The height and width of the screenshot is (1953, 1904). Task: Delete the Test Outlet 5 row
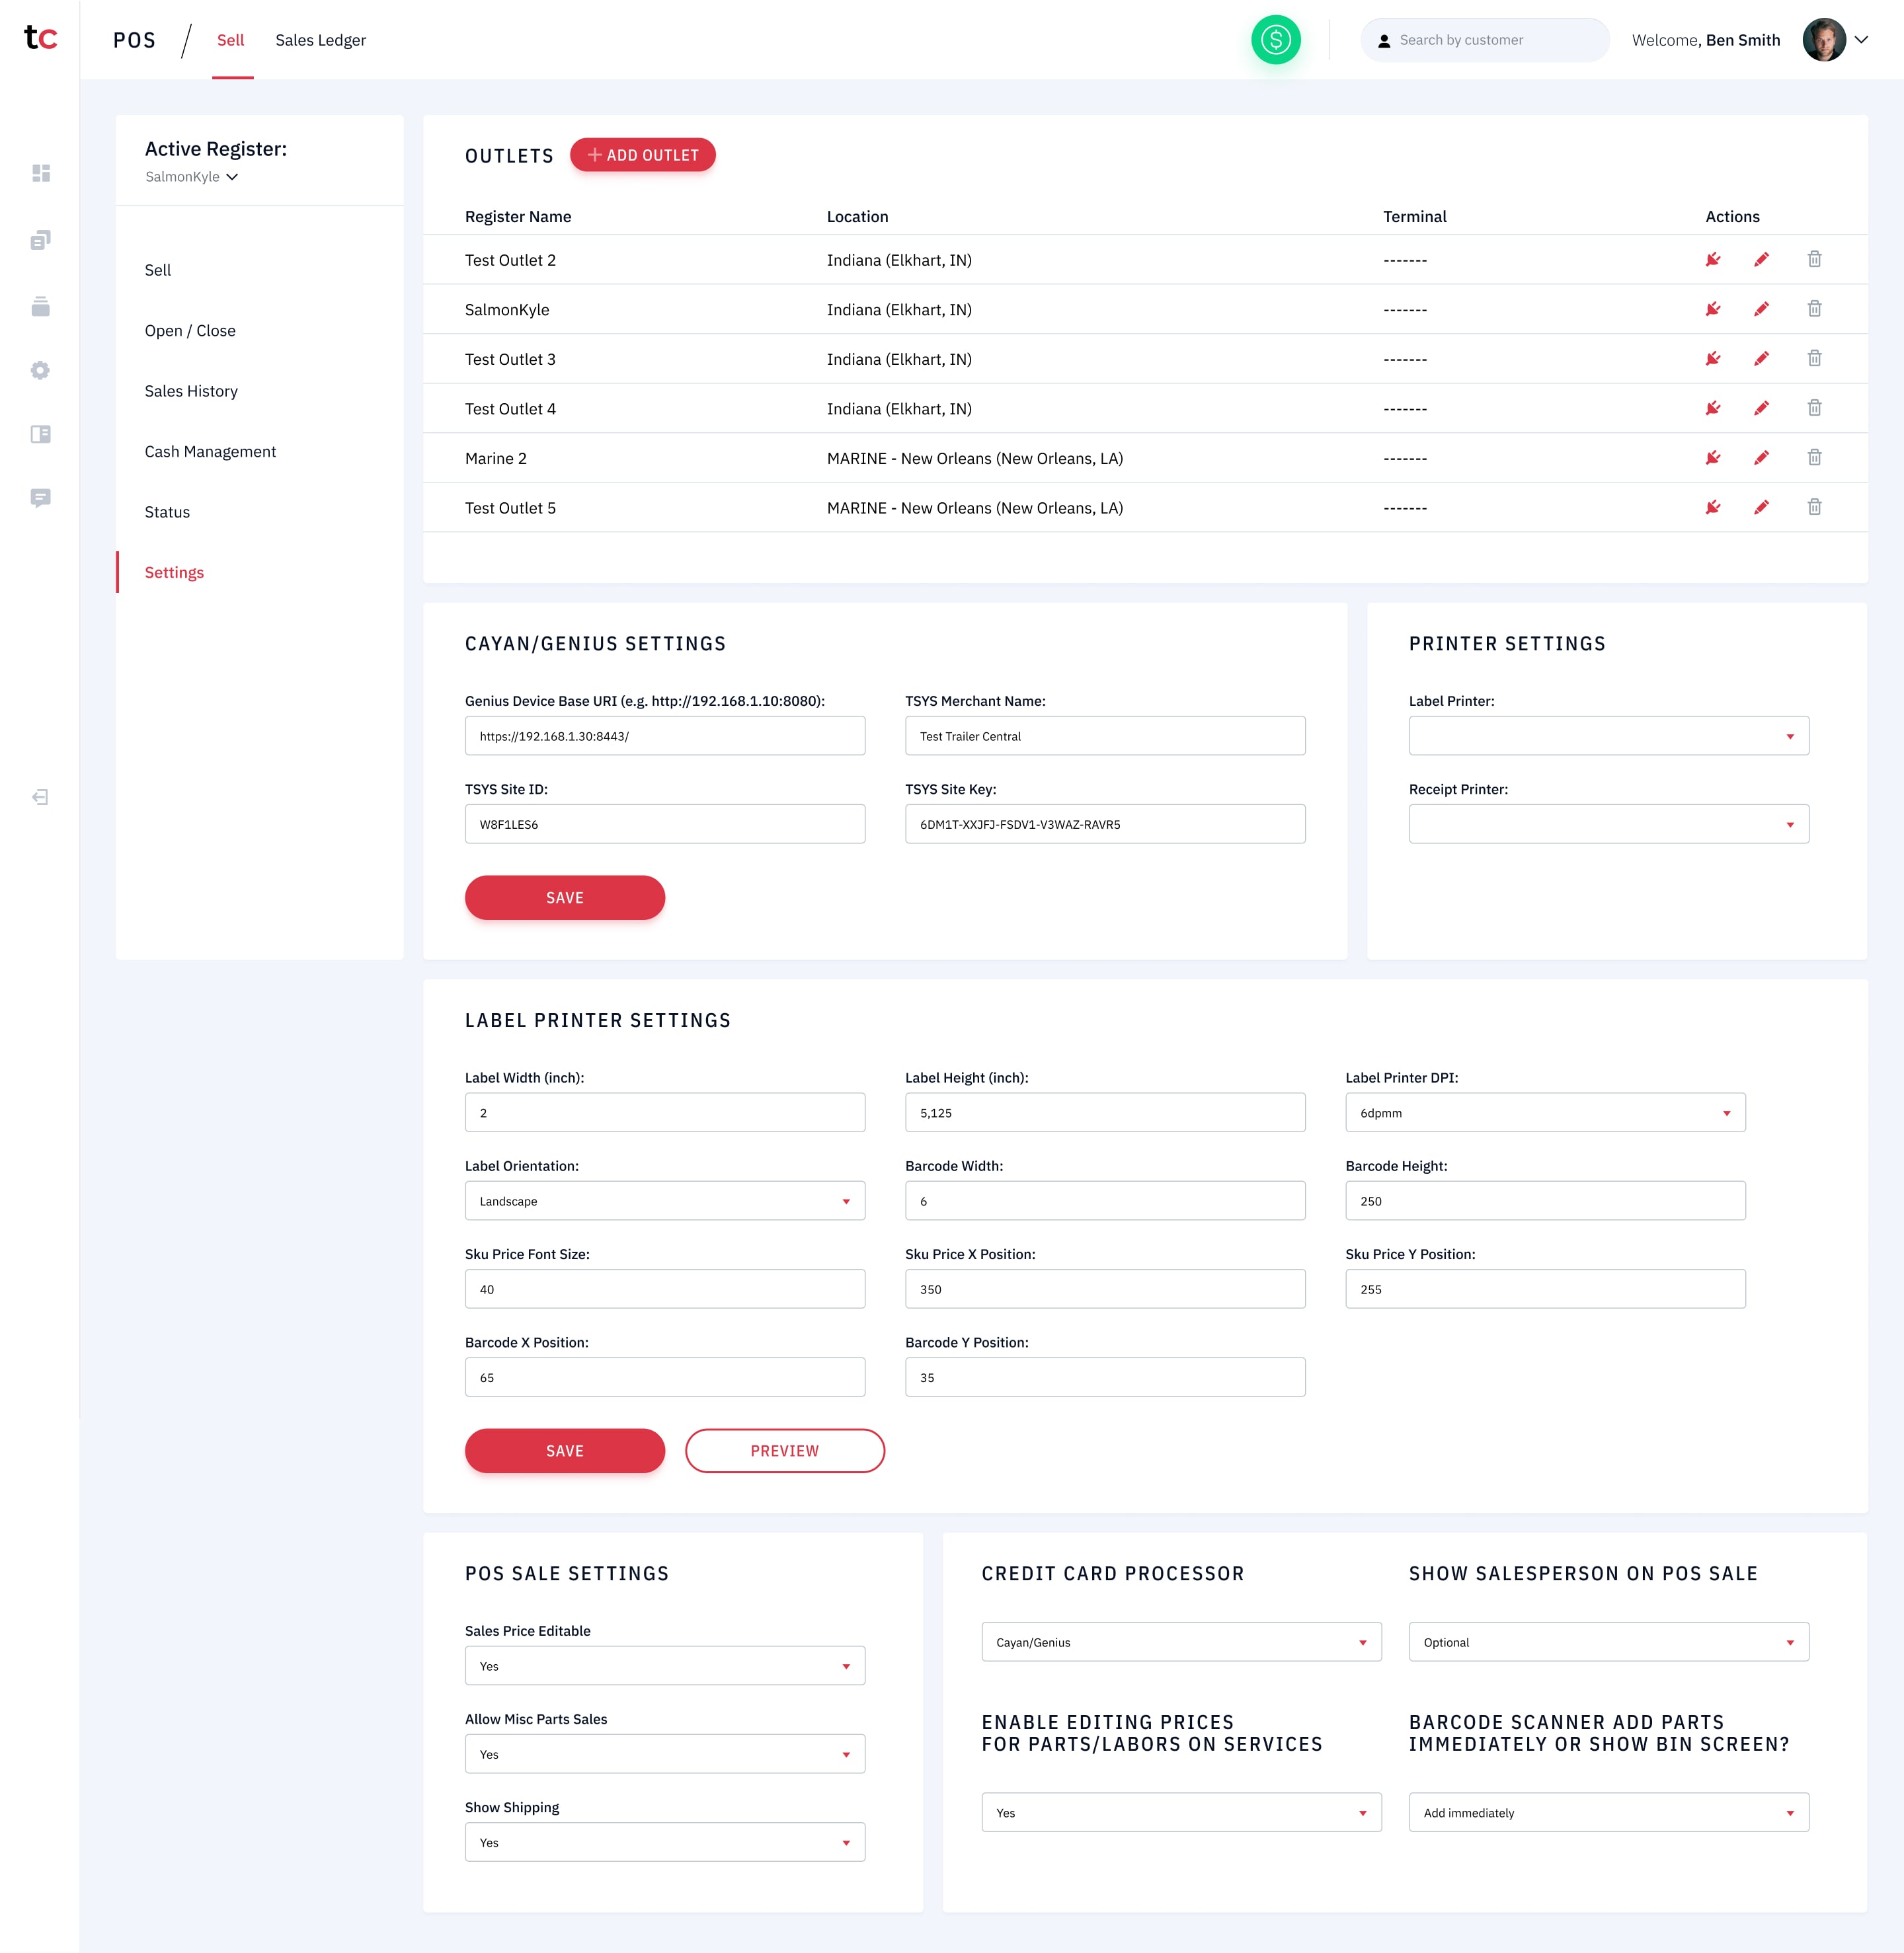pyautogui.click(x=1814, y=508)
